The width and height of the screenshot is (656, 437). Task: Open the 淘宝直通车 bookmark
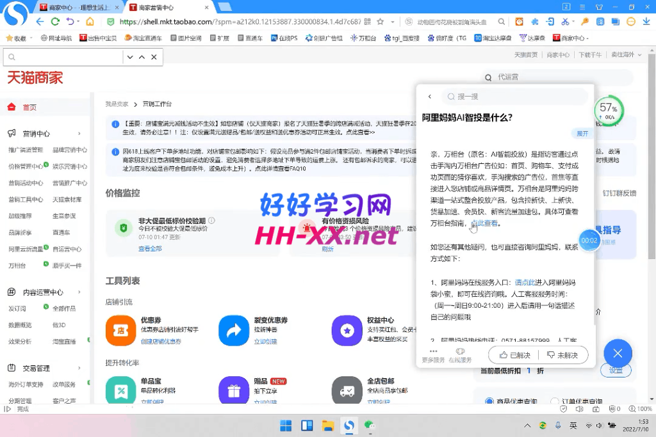tap(143, 38)
